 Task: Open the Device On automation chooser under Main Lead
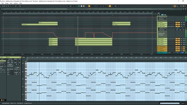(x=163, y=30)
